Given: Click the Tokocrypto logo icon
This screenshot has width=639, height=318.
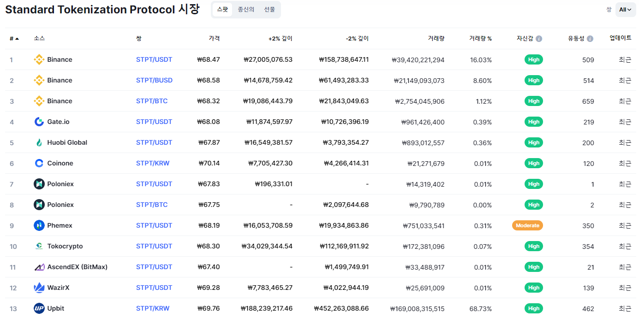Looking at the screenshot, I should [39, 246].
